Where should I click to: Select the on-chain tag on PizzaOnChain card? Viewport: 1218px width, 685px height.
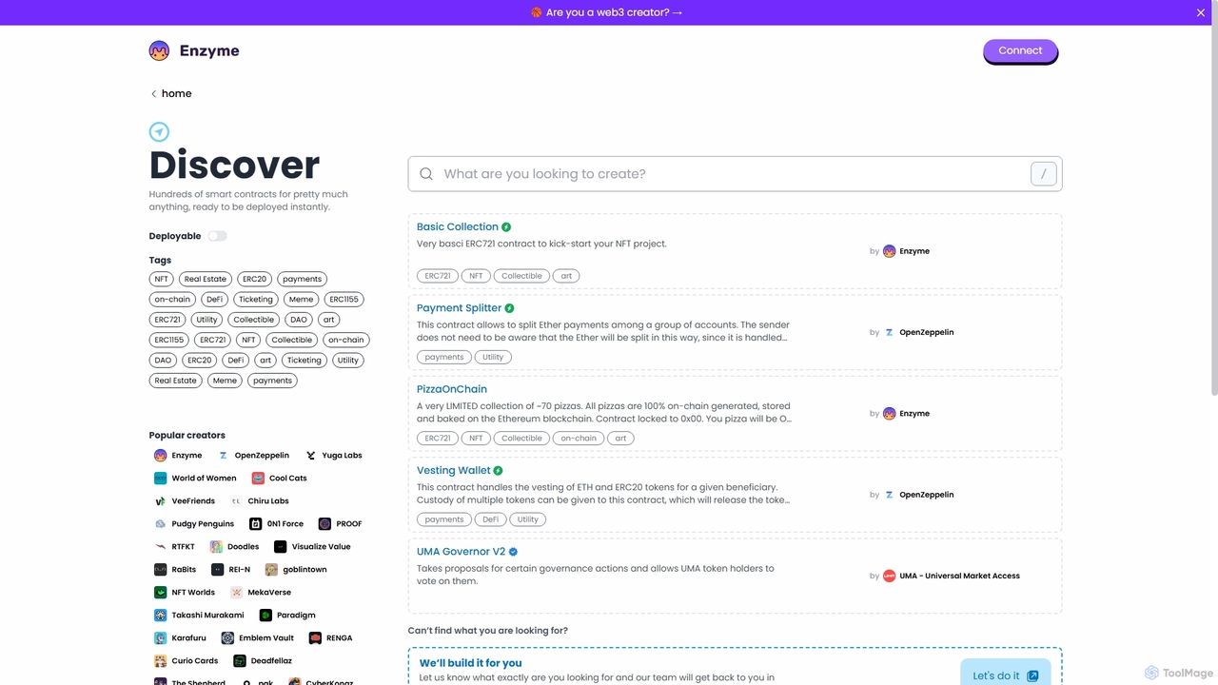(579, 439)
